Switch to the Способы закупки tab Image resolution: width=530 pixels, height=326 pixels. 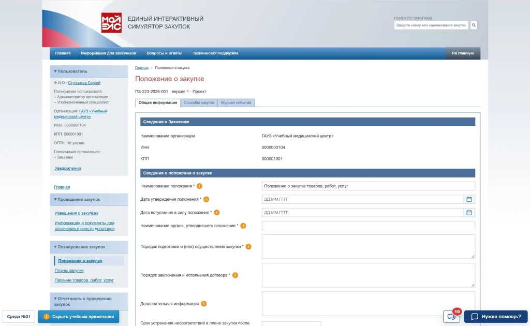[199, 102]
